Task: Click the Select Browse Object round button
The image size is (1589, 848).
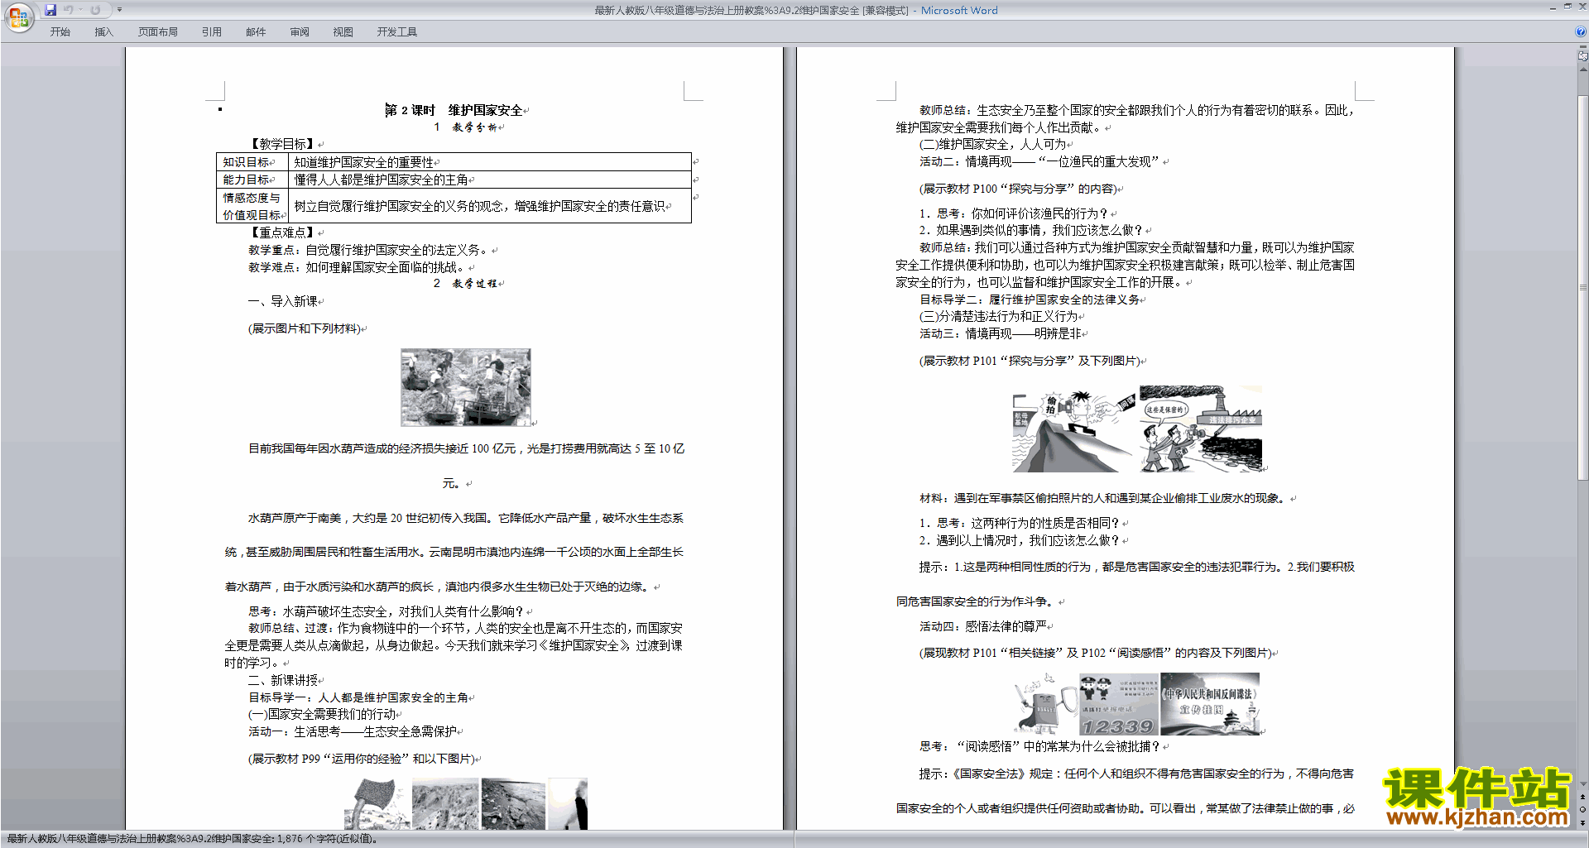Action: [x=1583, y=810]
